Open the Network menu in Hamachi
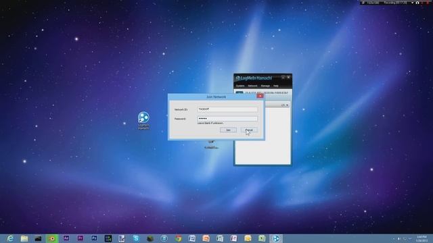Viewport: 433px width, 243px height. pyautogui.click(x=252, y=86)
